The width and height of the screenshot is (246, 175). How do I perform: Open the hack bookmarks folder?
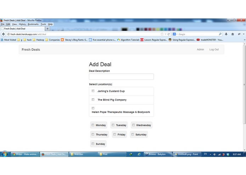pos(28,40)
